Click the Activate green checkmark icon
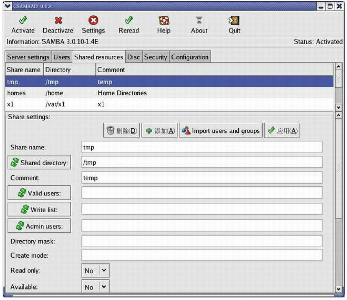 tap(23, 20)
